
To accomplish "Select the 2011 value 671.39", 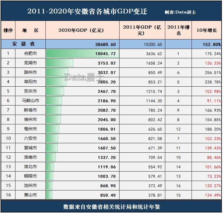I will [155, 148].
